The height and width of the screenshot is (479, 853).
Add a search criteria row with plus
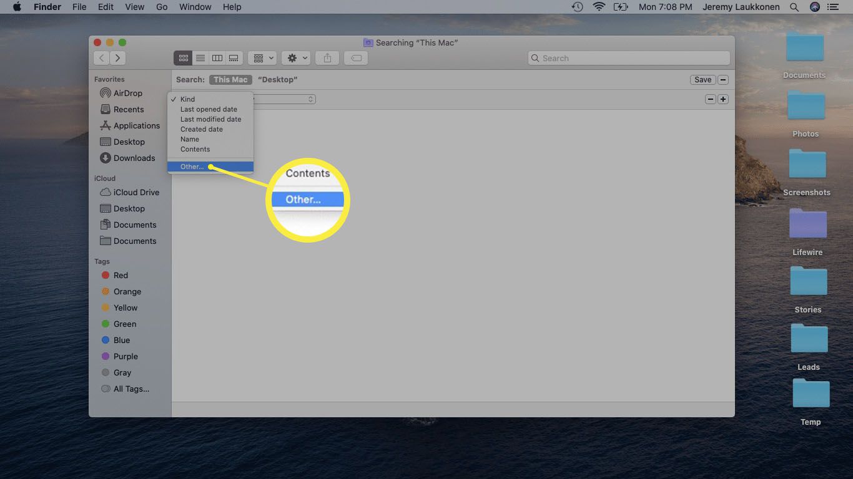(723, 99)
